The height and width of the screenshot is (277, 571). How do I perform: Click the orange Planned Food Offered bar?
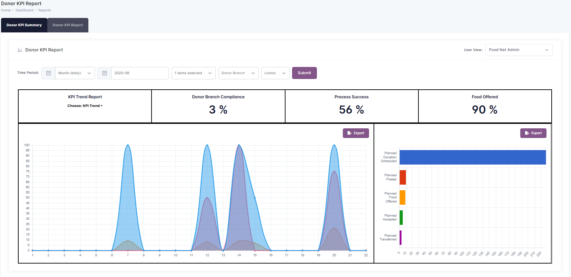pos(402,198)
